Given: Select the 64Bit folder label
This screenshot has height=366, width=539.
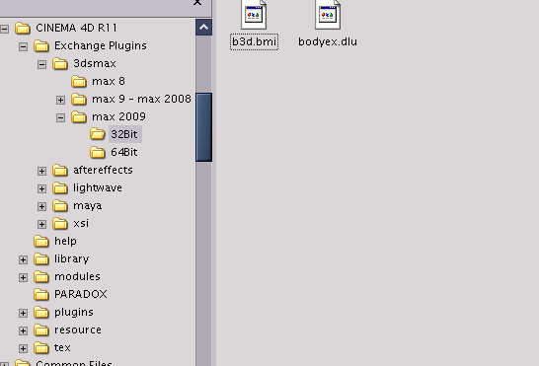Looking at the screenshot, I should [x=124, y=152].
